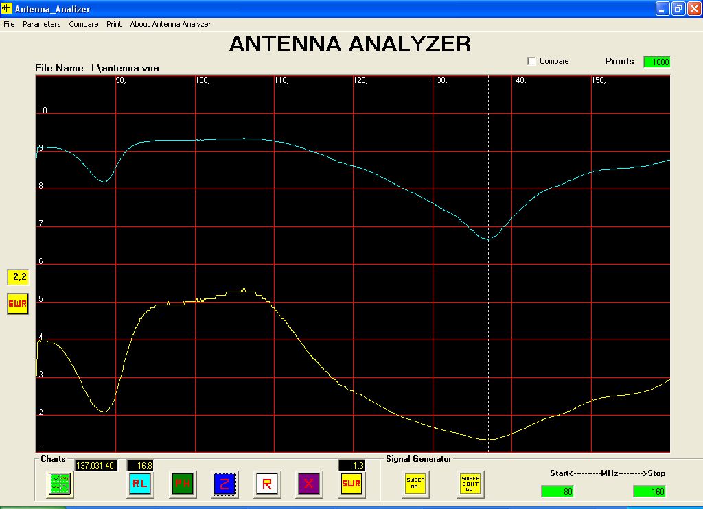The width and height of the screenshot is (703, 509).
Task: Click the Start frequency field 80
Action: click(558, 492)
